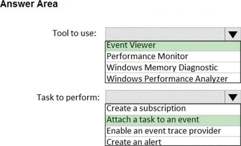Expand the Tool to use dropdown arrow
This screenshot has height=146, width=241.
pos(233,34)
